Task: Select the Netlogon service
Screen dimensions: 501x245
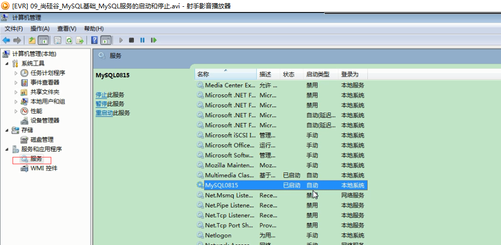Action: pos(218,235)
